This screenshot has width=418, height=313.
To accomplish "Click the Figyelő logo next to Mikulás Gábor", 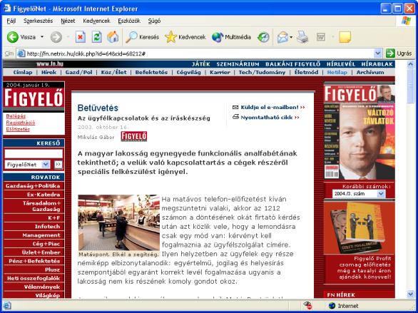I will coord(134,136).
